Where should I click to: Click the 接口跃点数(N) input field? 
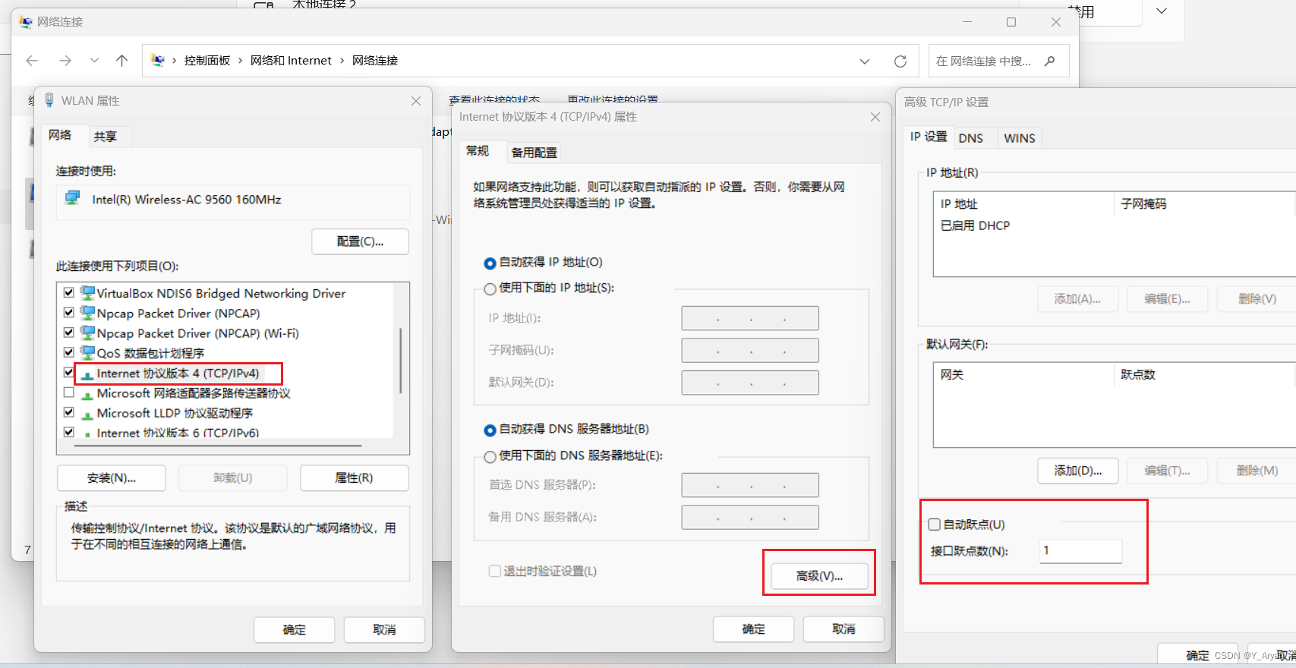coord(1080,551)
